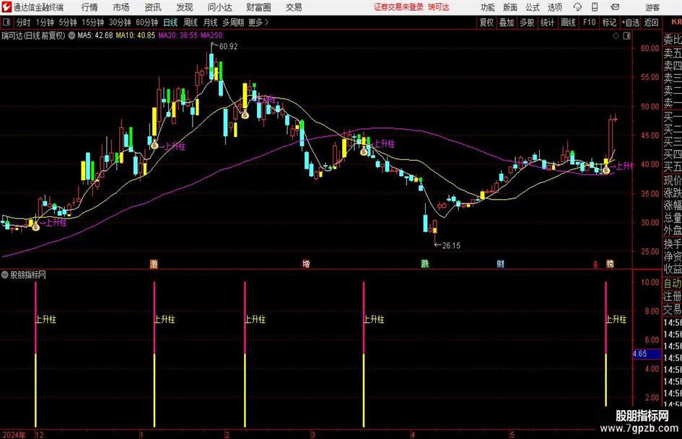Click the 瑞可达 stock name in title bar
Image resolution: width=682 pixels, height=439 pixels.
[439, 7]
